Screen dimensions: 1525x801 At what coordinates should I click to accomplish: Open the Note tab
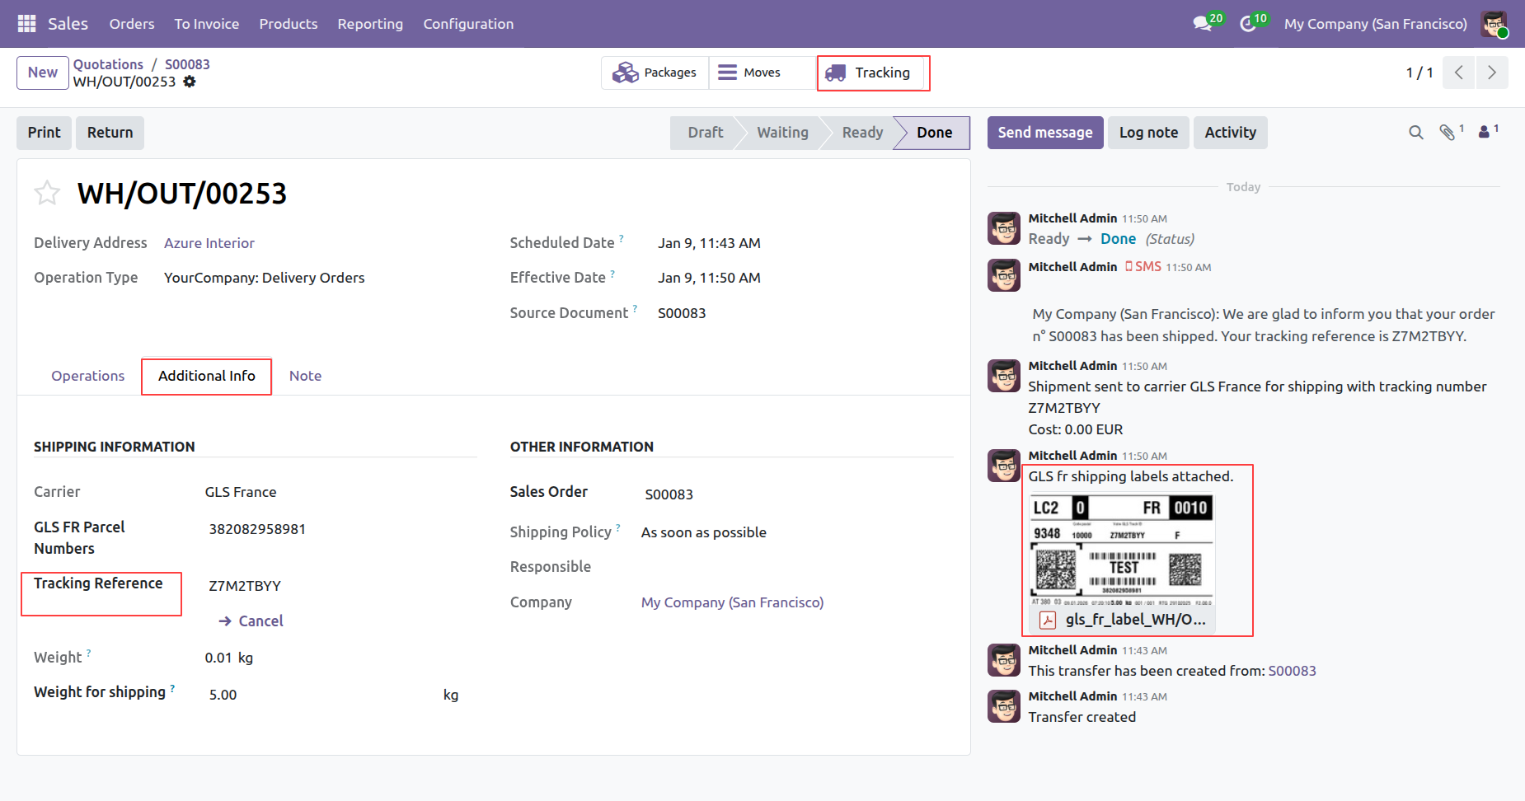click(305, 376)
